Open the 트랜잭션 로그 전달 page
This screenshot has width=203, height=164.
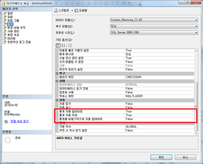click(19, 42)
